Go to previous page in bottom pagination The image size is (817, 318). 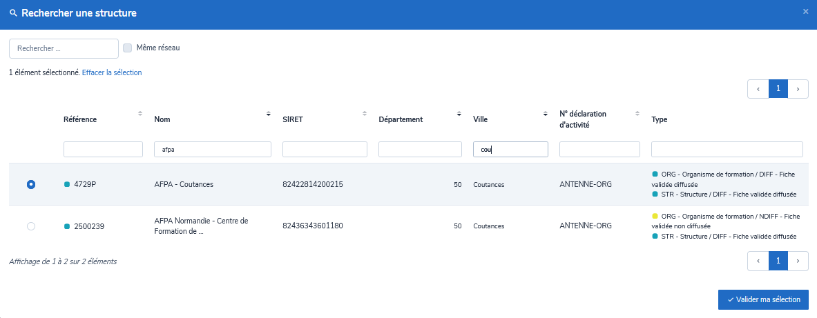tap(758, 261)
